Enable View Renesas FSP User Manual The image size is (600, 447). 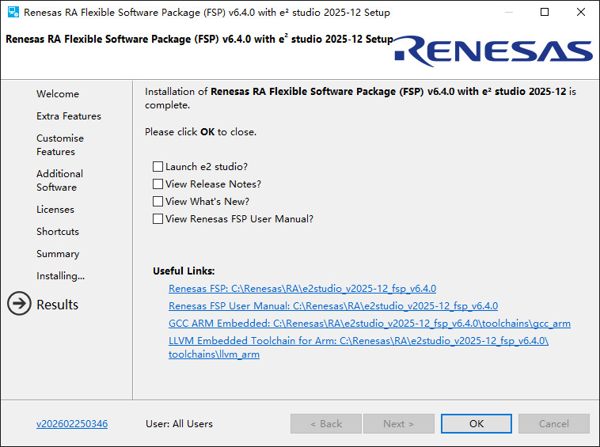click(x=158, y=218)
